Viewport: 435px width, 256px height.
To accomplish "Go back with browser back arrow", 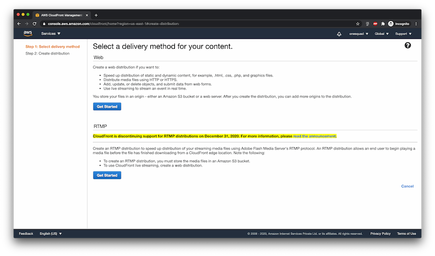I will click(x=19, y=24).
